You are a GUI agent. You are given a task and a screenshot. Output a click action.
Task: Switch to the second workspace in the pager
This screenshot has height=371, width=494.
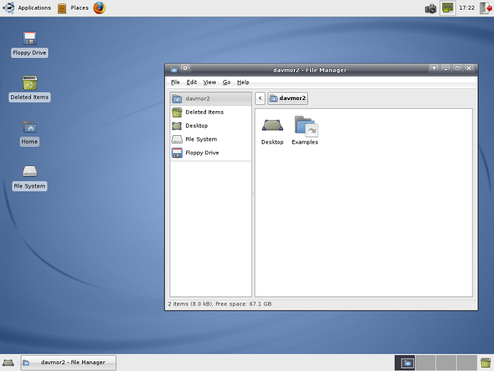(426, 363)
